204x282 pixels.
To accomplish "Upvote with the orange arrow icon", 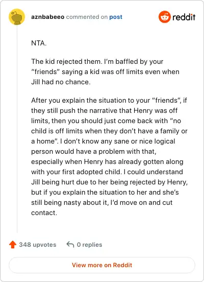I will (x=13, y=245).
